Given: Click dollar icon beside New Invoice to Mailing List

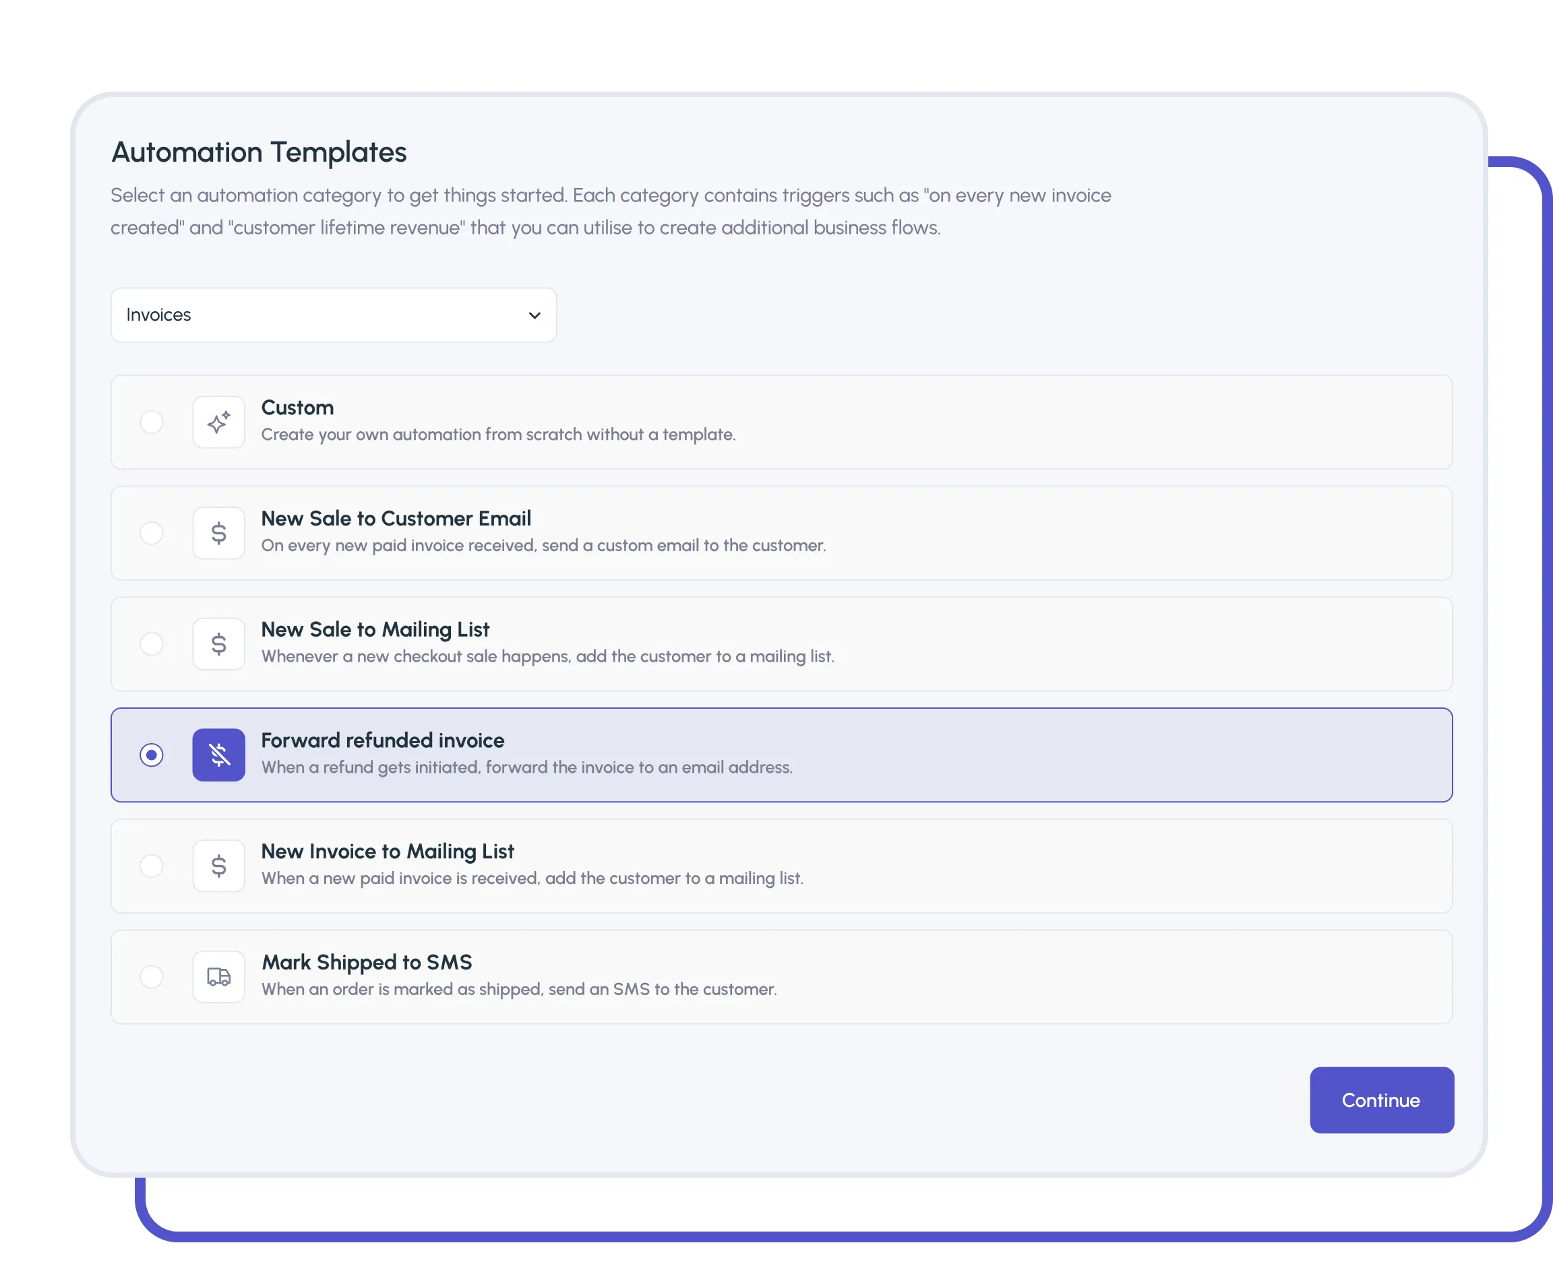Looking at the screenshot, I should pyautogui.click(x=218, y=866).
